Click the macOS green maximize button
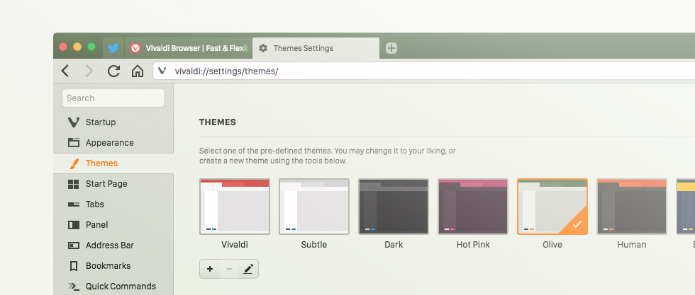This screenshot has height=295, width=695. (91, 47)
